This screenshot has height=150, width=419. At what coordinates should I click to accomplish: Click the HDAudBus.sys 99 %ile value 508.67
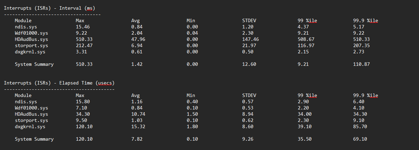point(306,39)
